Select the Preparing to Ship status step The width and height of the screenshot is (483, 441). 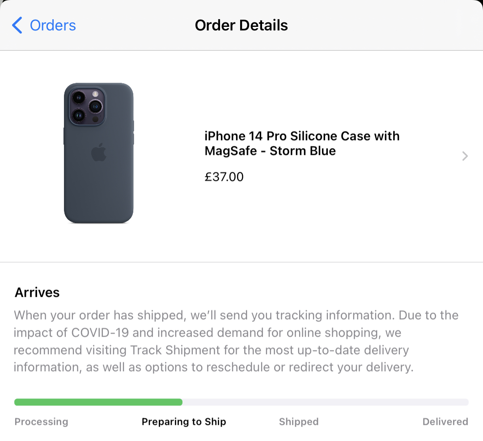[x=184, y=422]
